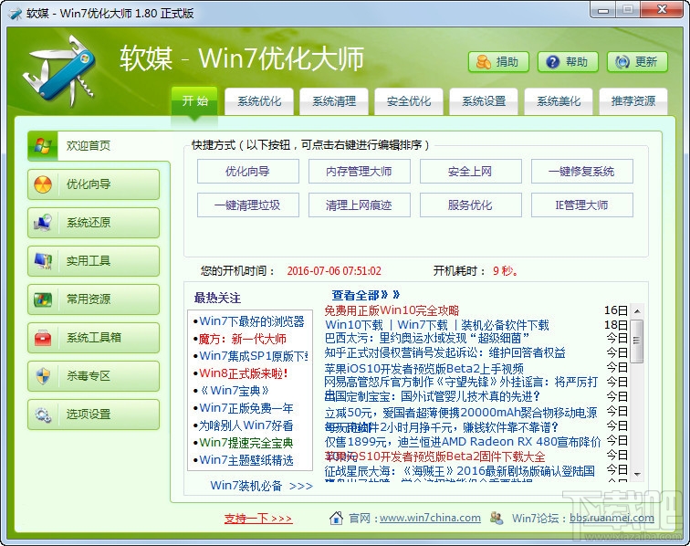This screenshot has width=690, height=546.
Task: Click the 欢迎首页 Windows logo icon
Action: pos(43,145)
